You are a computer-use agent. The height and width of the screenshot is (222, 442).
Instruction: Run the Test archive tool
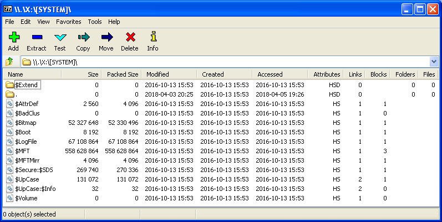point(60,38)
